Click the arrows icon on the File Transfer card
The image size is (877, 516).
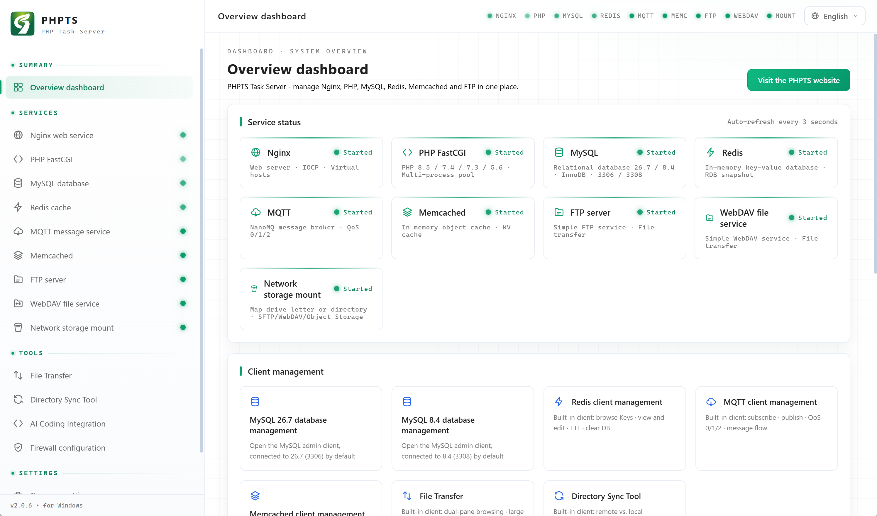tap(407, 496)
